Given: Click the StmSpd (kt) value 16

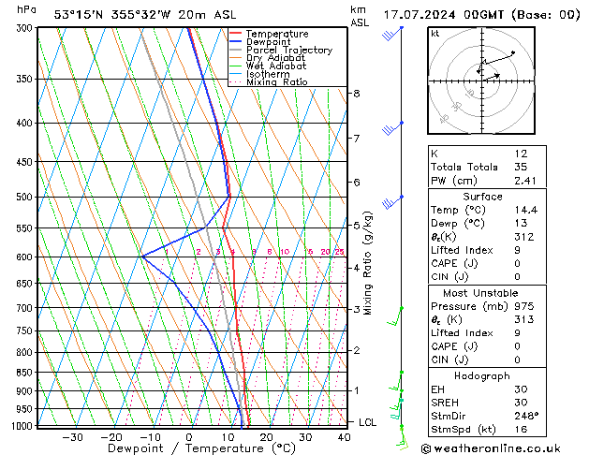Looking at the screenshot, I should coord(521,429).
